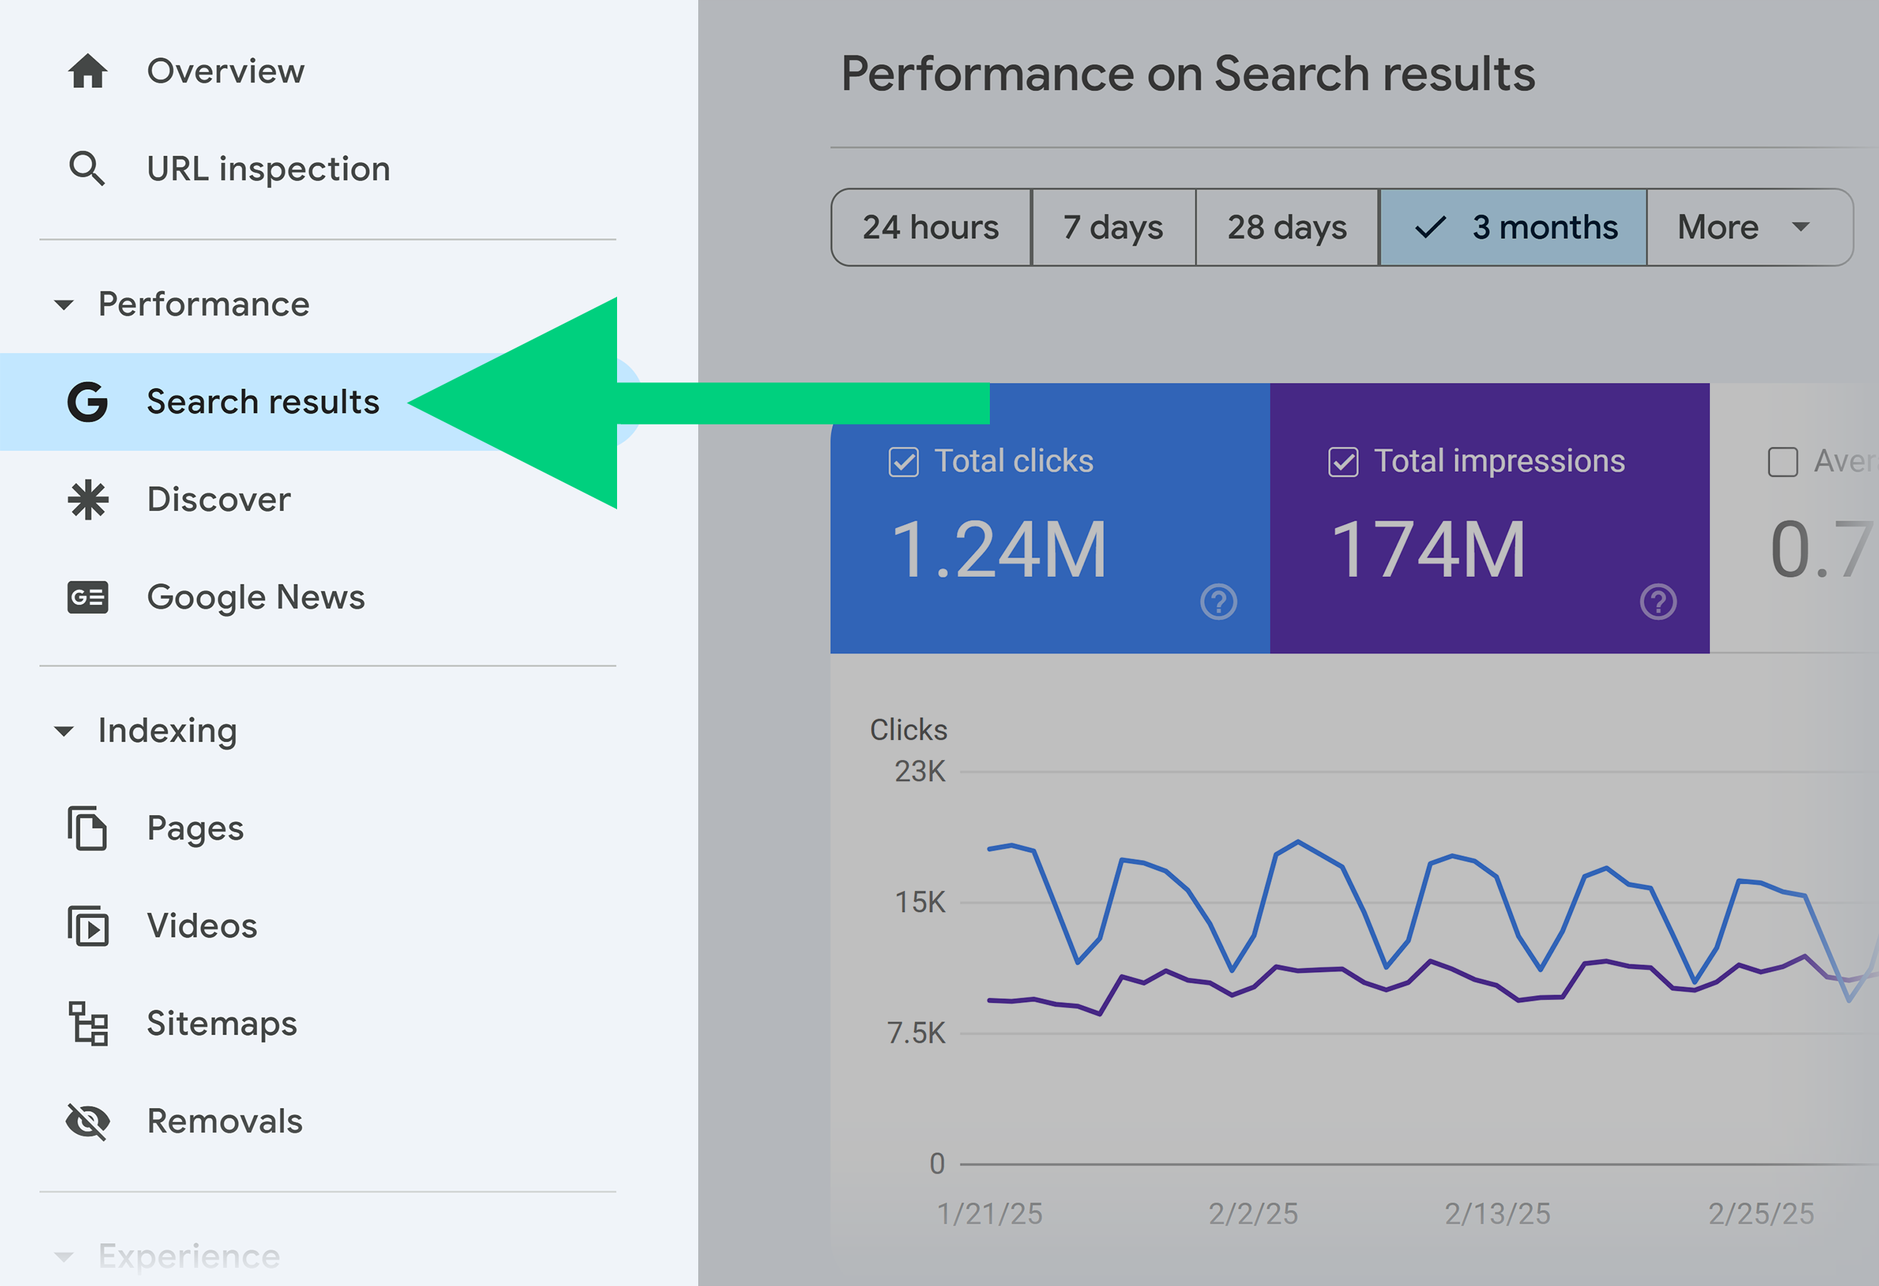Image resolution: width=1879 pixels, height=1286 pixels.
Task: Click the Removals crossed-eye icon
Action: (x=87, y=1121)
